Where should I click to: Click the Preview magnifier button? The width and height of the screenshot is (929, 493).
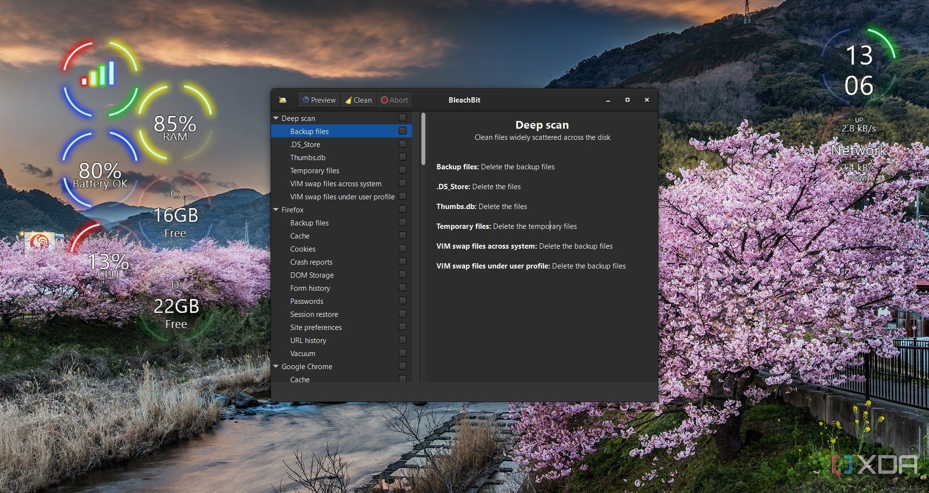coord(319,100)
